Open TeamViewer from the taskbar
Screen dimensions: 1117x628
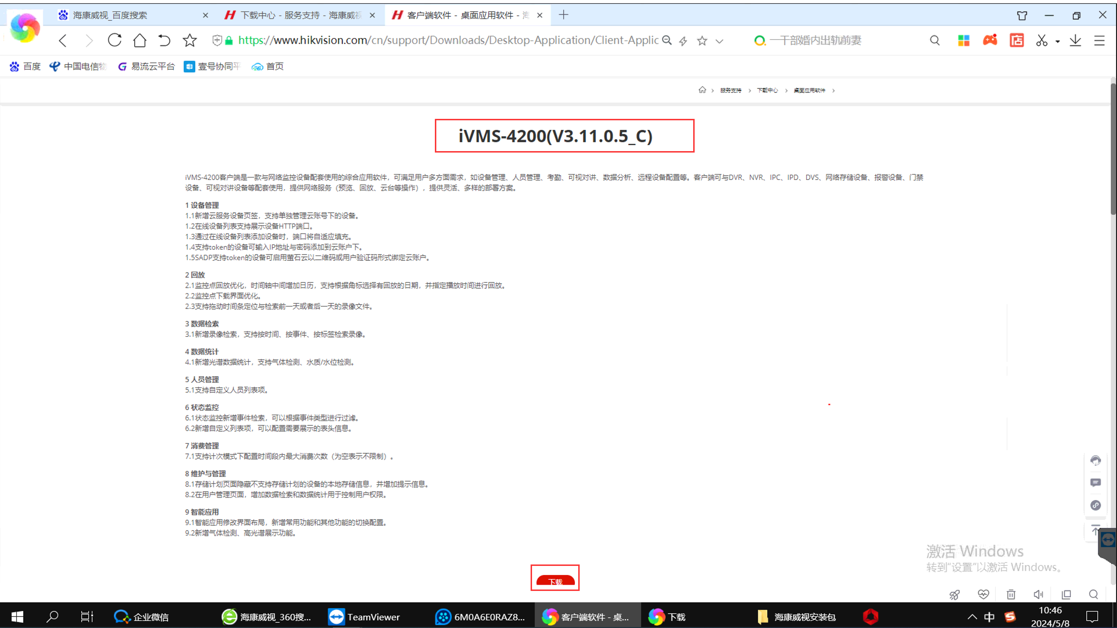tap(364, 617)
